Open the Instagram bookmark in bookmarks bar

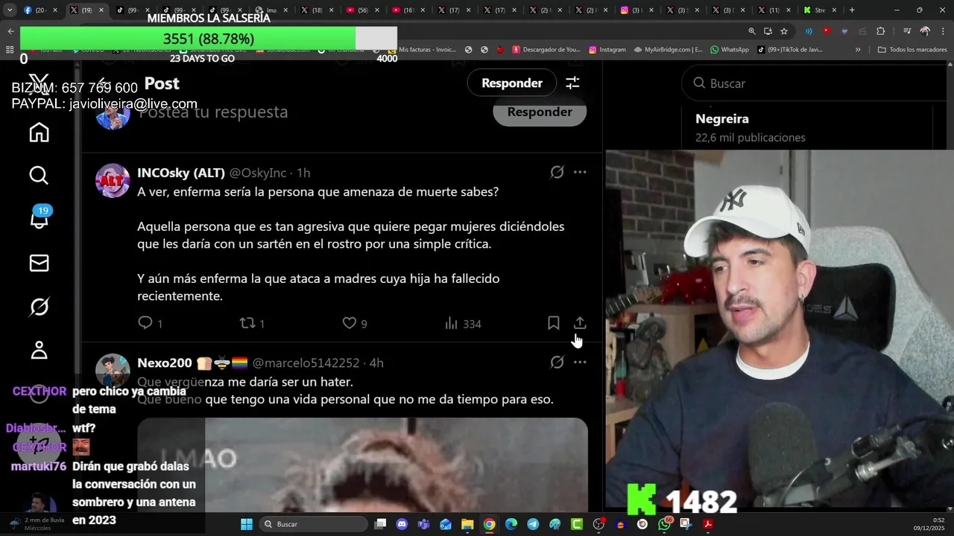coord(607,50)
